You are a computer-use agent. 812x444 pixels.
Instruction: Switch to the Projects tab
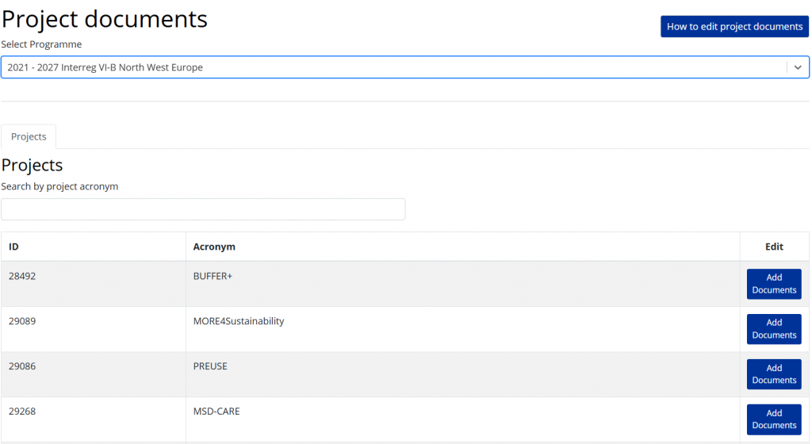point(29,136)
